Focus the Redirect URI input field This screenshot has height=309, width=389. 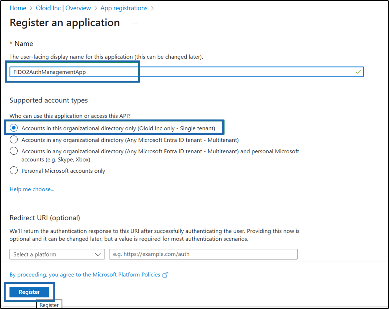[203, 254]
